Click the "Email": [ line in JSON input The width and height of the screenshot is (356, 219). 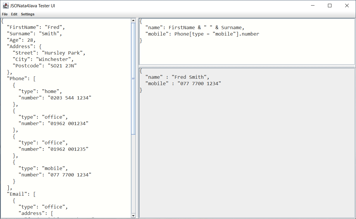(21, 194)
